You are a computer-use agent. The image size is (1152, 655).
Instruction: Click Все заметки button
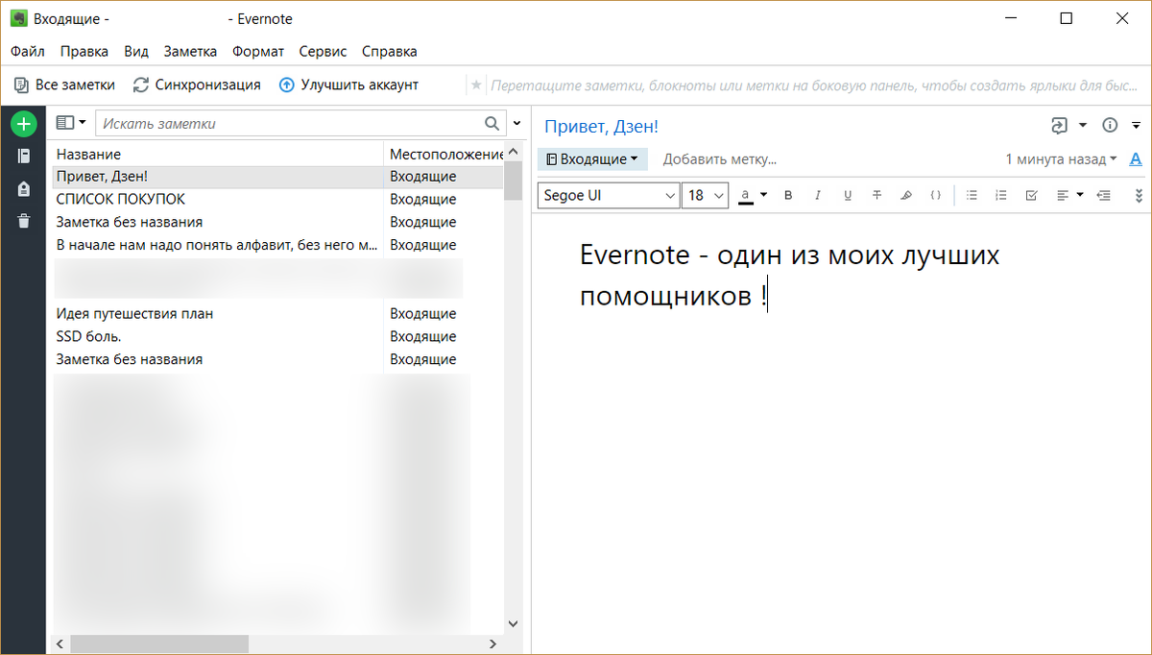[x=64, y=85]
